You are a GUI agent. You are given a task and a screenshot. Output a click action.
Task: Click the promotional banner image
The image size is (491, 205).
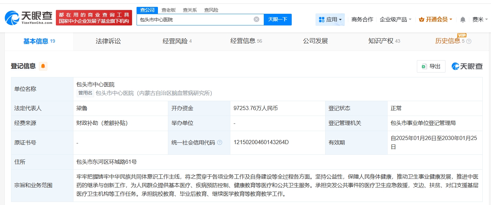coord(94,18)
